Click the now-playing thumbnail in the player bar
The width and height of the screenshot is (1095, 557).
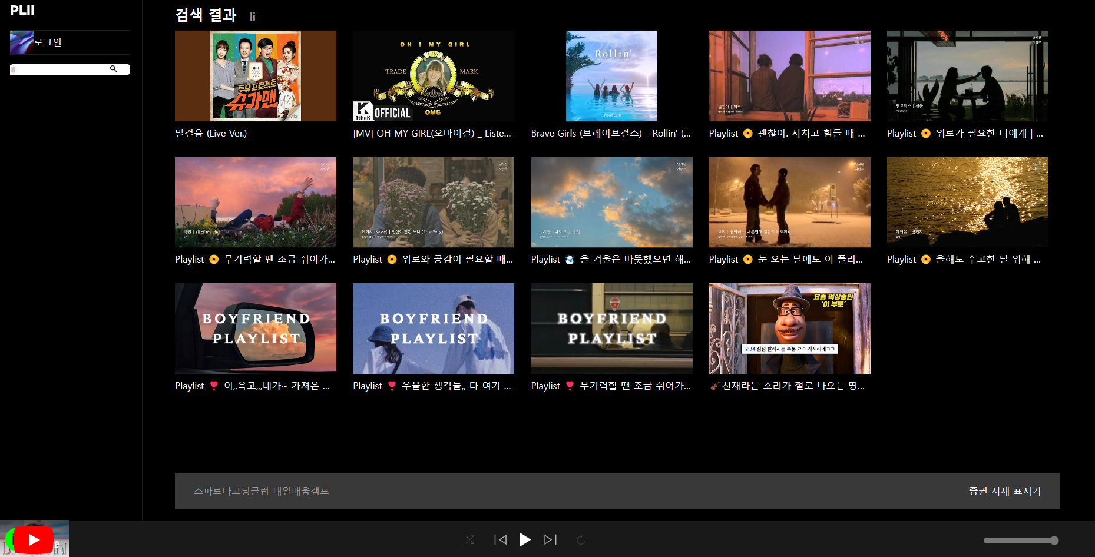[34, 539]
